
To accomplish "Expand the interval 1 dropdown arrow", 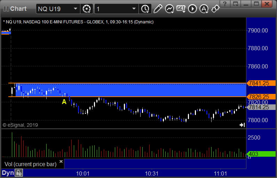I will point(134,9).
